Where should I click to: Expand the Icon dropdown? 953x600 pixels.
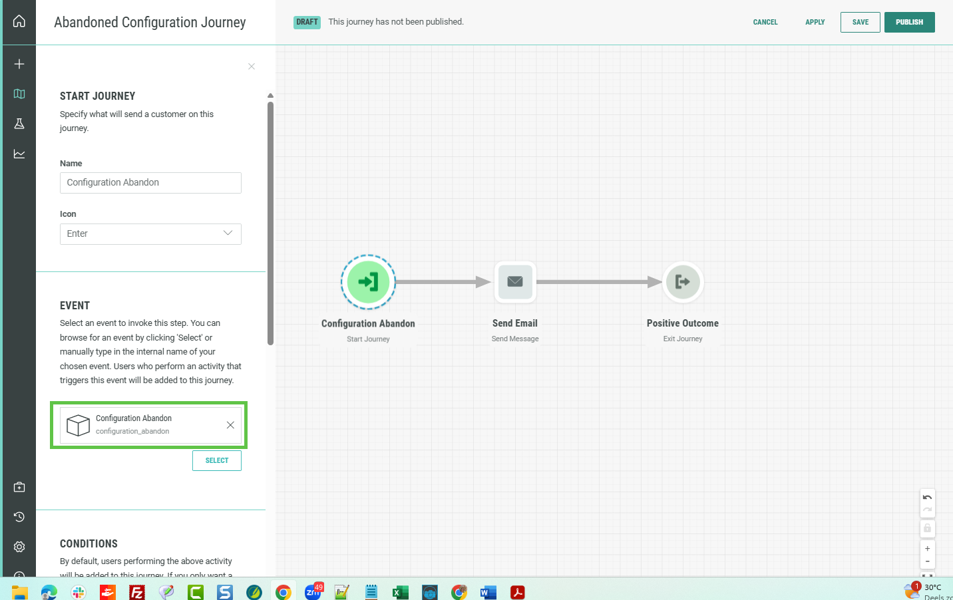150,233
